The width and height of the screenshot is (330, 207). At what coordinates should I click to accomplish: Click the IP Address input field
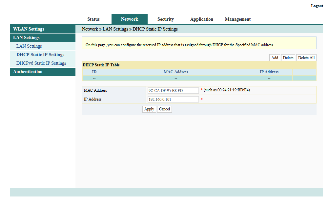point(173,99)
